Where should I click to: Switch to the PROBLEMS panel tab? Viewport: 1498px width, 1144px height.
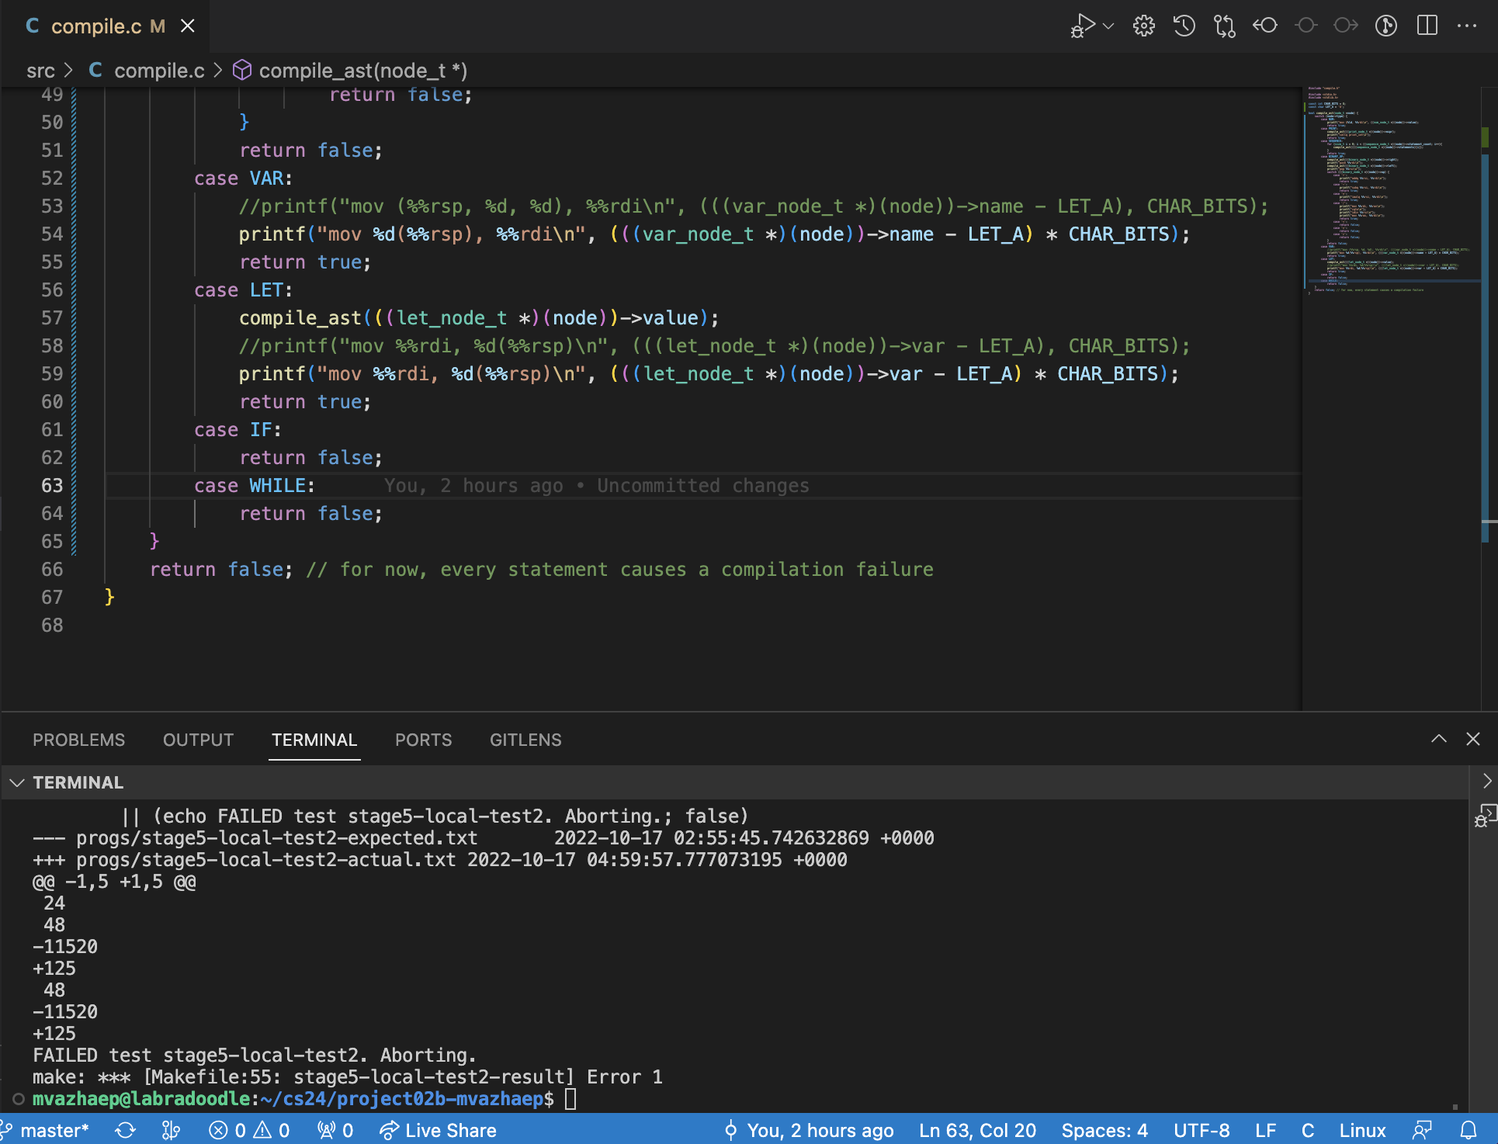[78, 740]
